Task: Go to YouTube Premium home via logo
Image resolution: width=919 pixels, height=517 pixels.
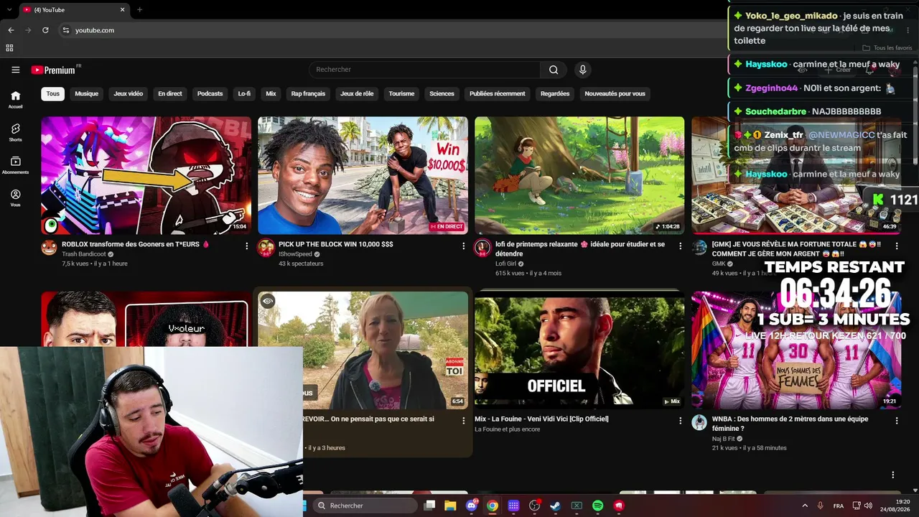Action: pyautogui.click(x=53, y=70)
